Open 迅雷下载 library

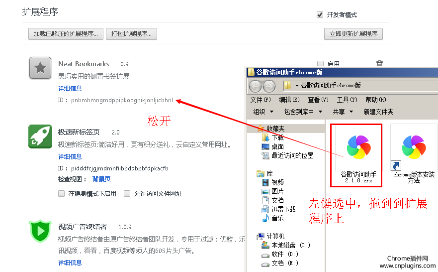[x=283, y=209]
